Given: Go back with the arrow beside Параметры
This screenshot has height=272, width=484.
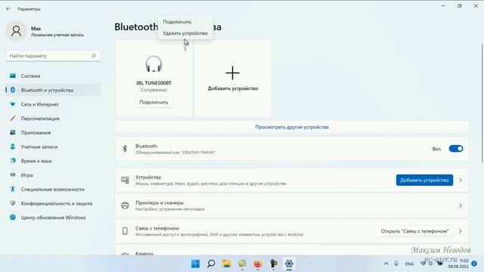Looking at the screenshot, I should (8, 9).
